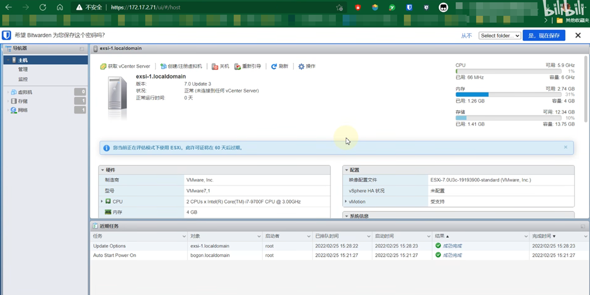
Task: Dismiss the Bitwarden save bar
Action: (578, 35)
